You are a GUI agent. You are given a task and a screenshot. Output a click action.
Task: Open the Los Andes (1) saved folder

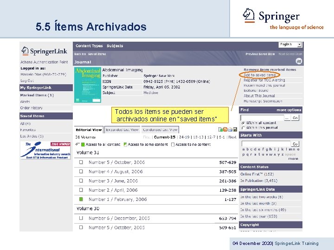(32, 136)
